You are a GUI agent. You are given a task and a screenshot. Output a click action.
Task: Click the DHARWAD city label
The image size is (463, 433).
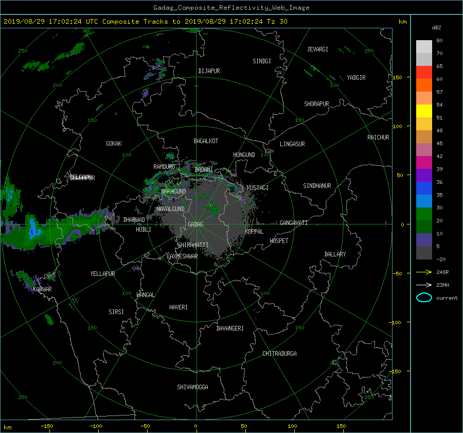pyautogui.click(x=134, y=220)
